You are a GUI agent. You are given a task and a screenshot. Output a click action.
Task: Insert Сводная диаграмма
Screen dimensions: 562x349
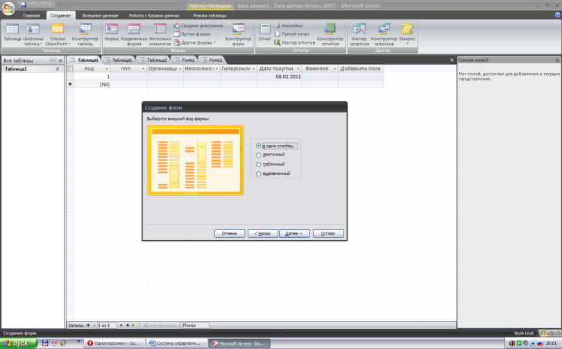[198, 26]
